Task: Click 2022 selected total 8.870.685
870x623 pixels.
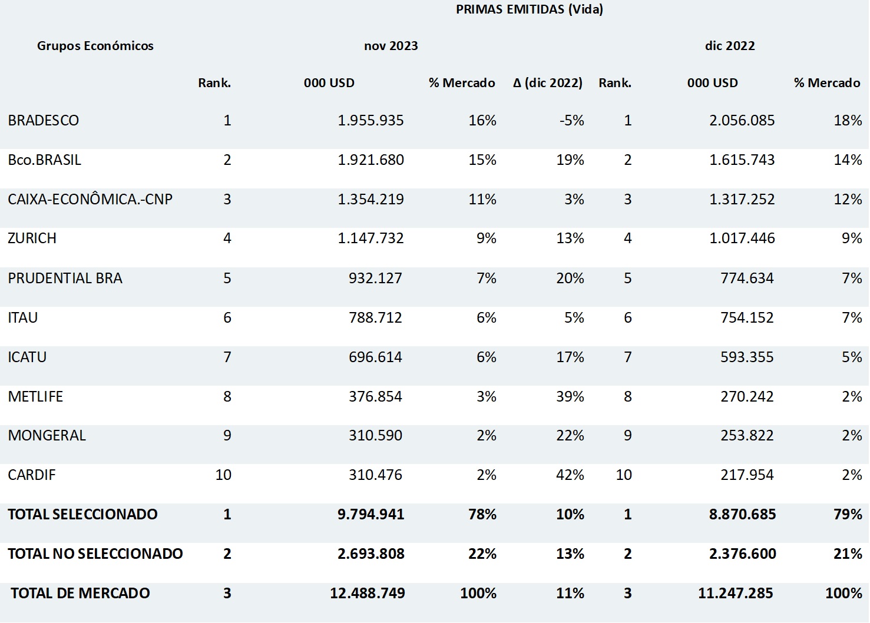Action: point(743,514)
